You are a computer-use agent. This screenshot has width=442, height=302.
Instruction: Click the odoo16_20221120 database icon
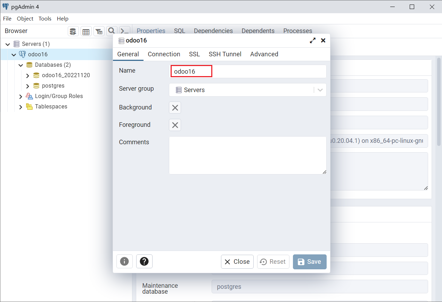(36, 75)
